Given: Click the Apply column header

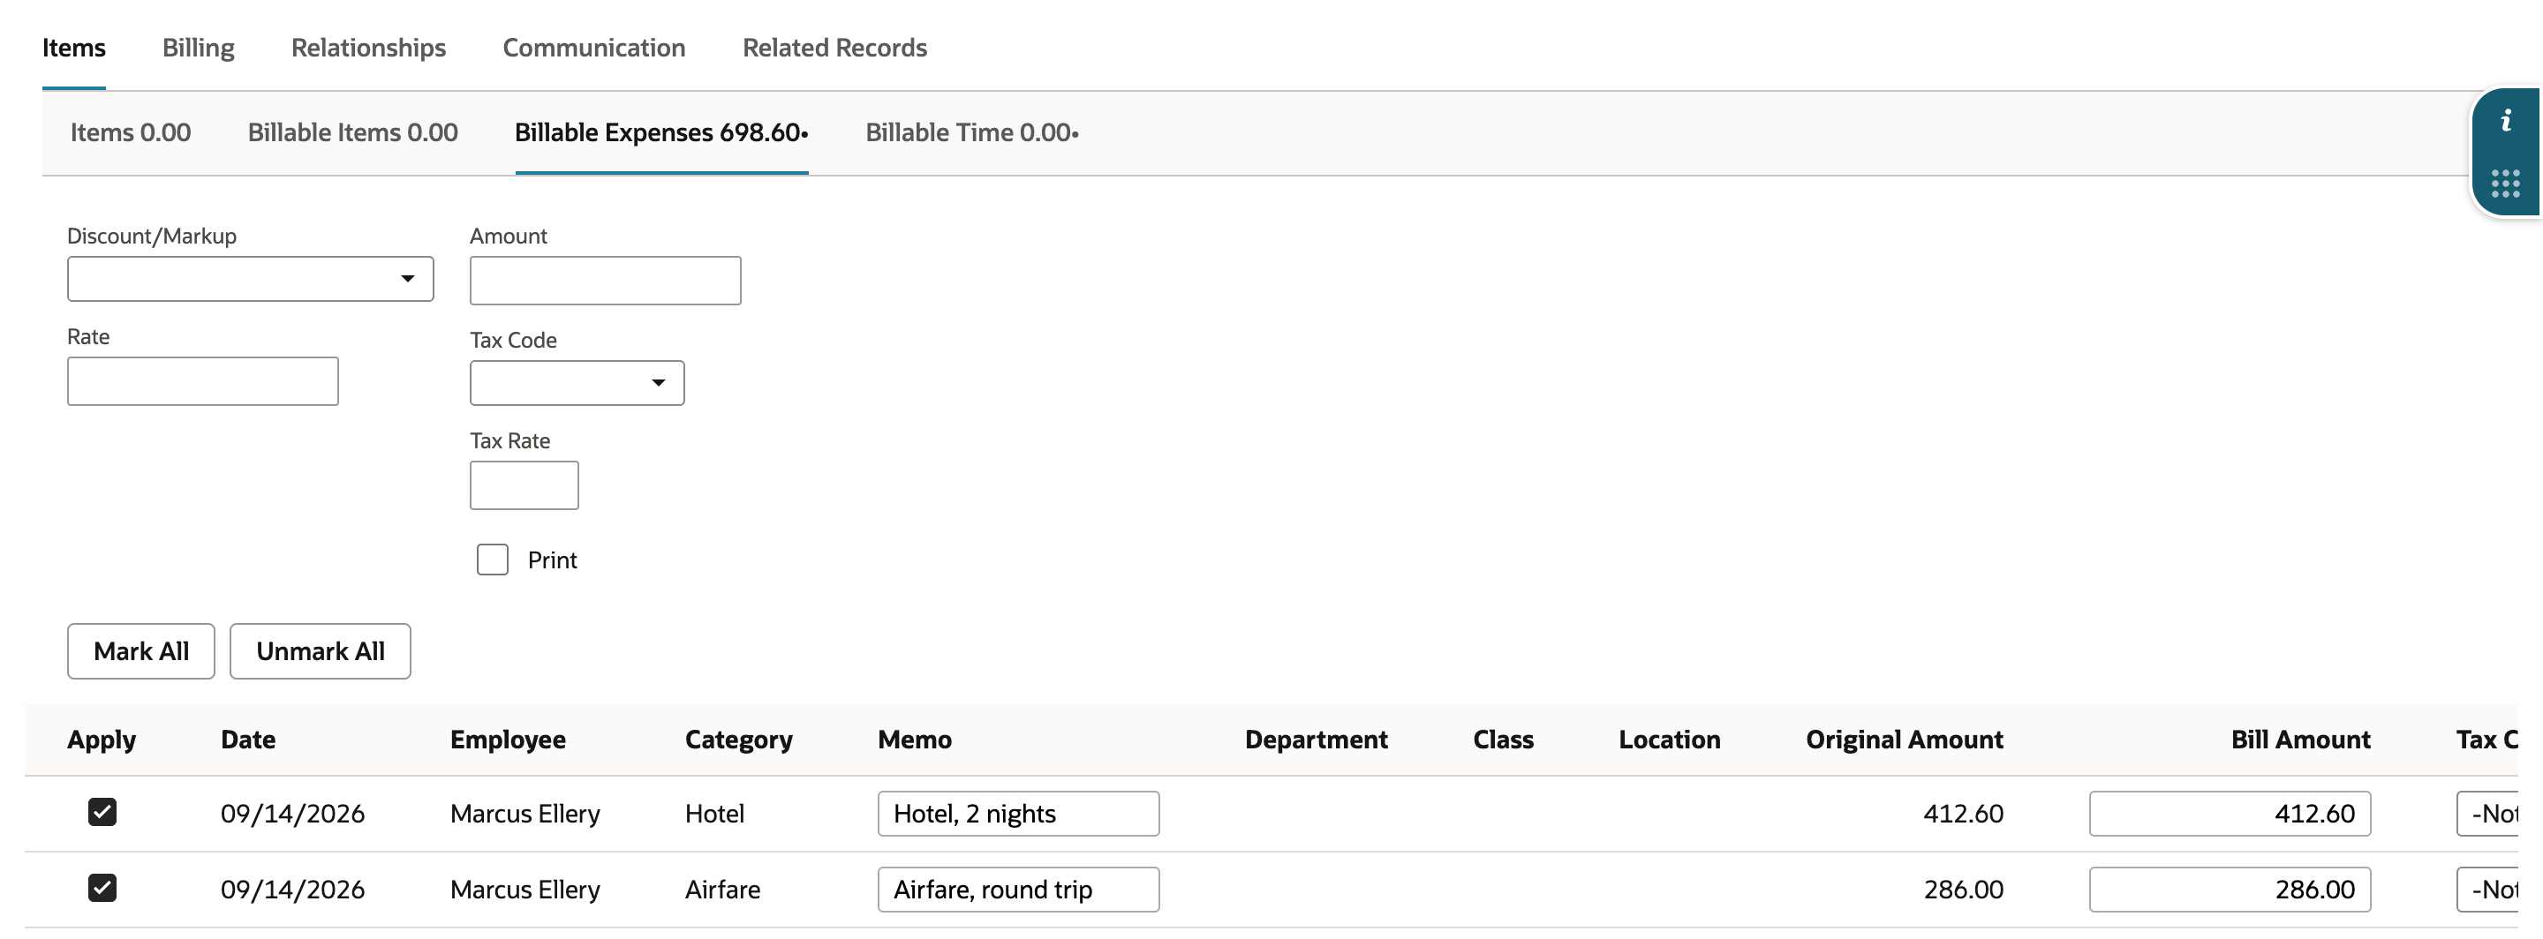Looking at the screenshot, I should 102,740.
